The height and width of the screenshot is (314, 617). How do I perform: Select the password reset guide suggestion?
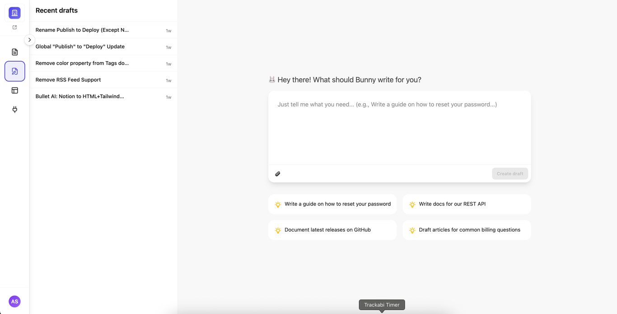click(332, 204)
